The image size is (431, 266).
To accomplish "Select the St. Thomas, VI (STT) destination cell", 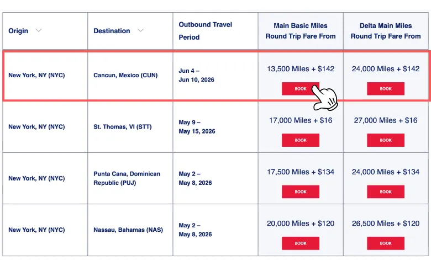I will coord(122,127).
